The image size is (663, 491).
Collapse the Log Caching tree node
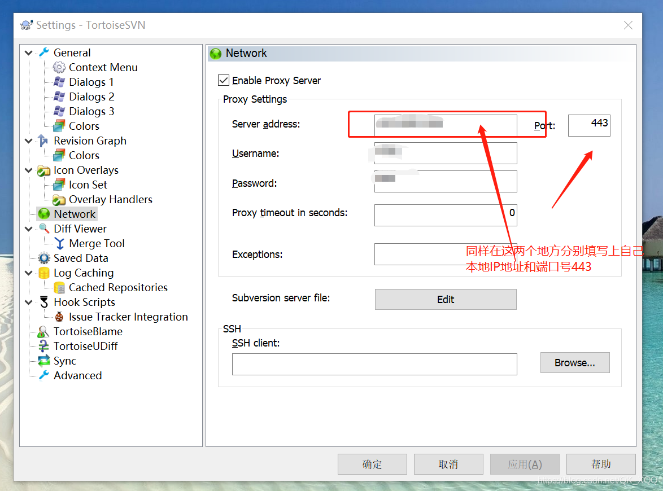click(x=29, y=273)
